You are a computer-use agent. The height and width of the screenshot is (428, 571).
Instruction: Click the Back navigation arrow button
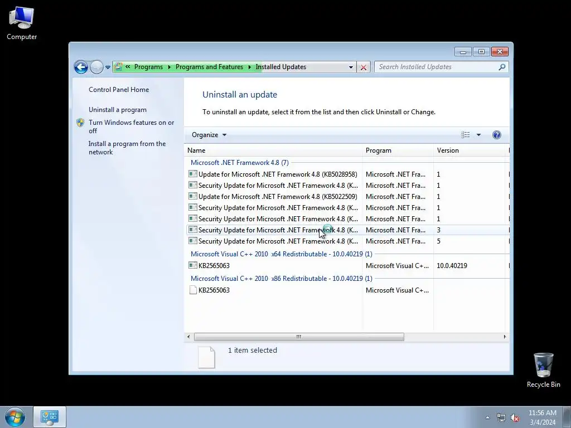coord(81,67)
